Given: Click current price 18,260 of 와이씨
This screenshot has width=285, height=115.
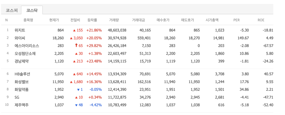Looking at the screenshot, I should [58, 38].
